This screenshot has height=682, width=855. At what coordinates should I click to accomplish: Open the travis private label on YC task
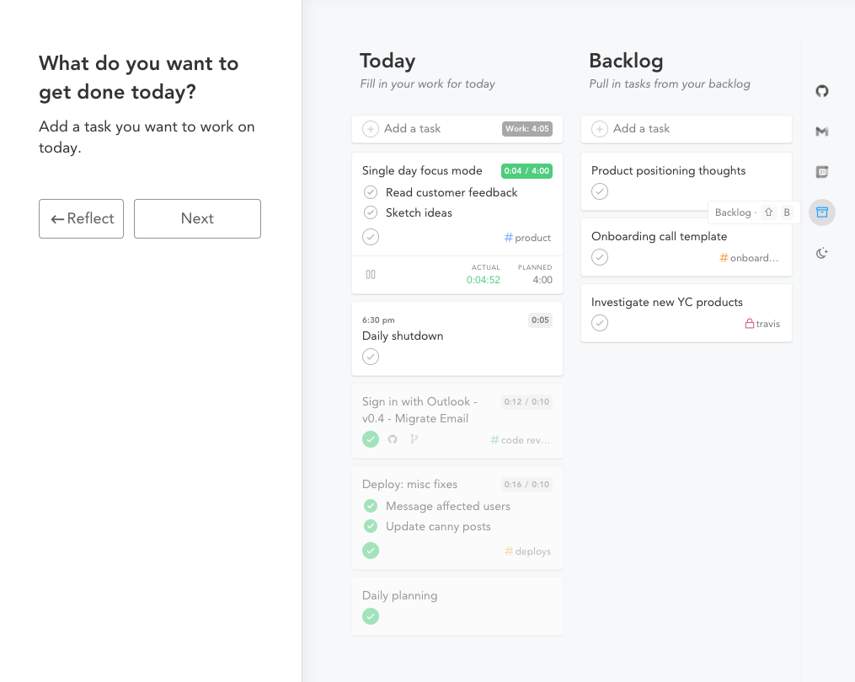tap(761, 324)
